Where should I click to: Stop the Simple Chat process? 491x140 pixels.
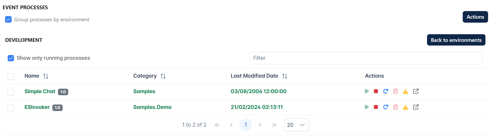coord(376,91)
